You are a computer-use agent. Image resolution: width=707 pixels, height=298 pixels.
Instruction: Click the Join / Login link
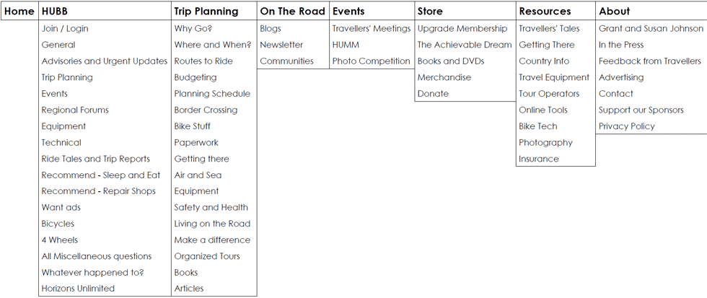65,28
